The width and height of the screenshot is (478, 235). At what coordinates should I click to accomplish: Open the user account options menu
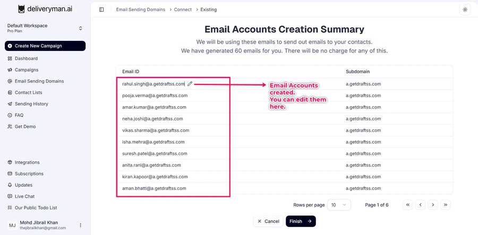pos(81,225)
